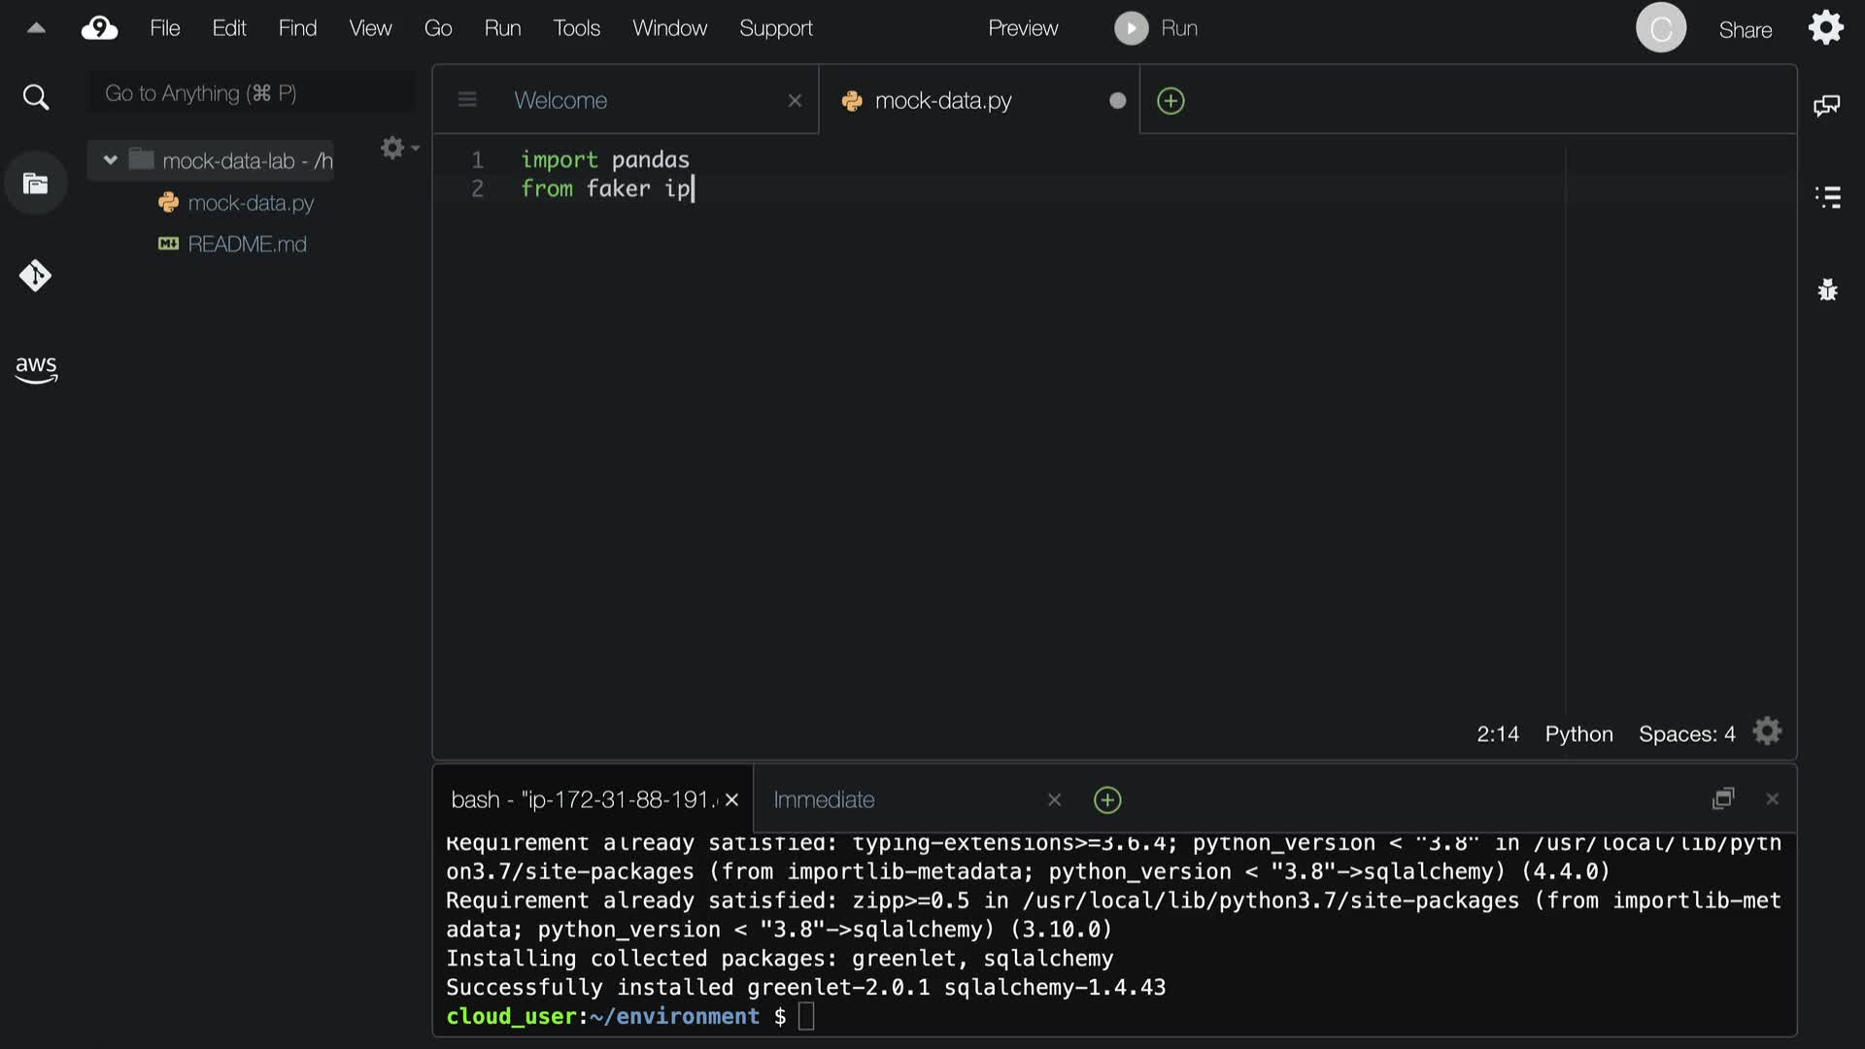Open the Collaborate chat panel icon
The image size is (1865, 1049).
pyautogui.click(x=1827, y=105)
